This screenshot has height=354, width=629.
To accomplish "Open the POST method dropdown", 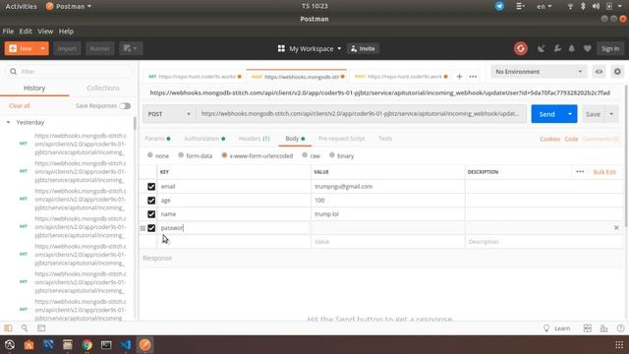I will pyautogui.click(x=168, y=114).
